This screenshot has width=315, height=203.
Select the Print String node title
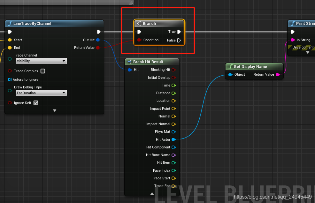click(305, 24)
